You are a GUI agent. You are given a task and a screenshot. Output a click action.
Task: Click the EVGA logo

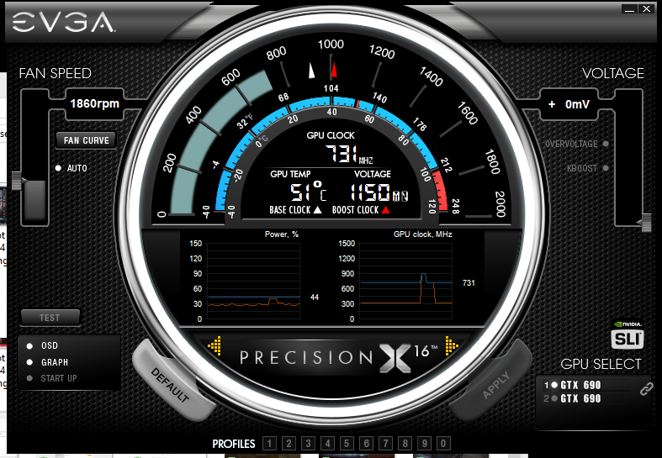tap(63, 23)
